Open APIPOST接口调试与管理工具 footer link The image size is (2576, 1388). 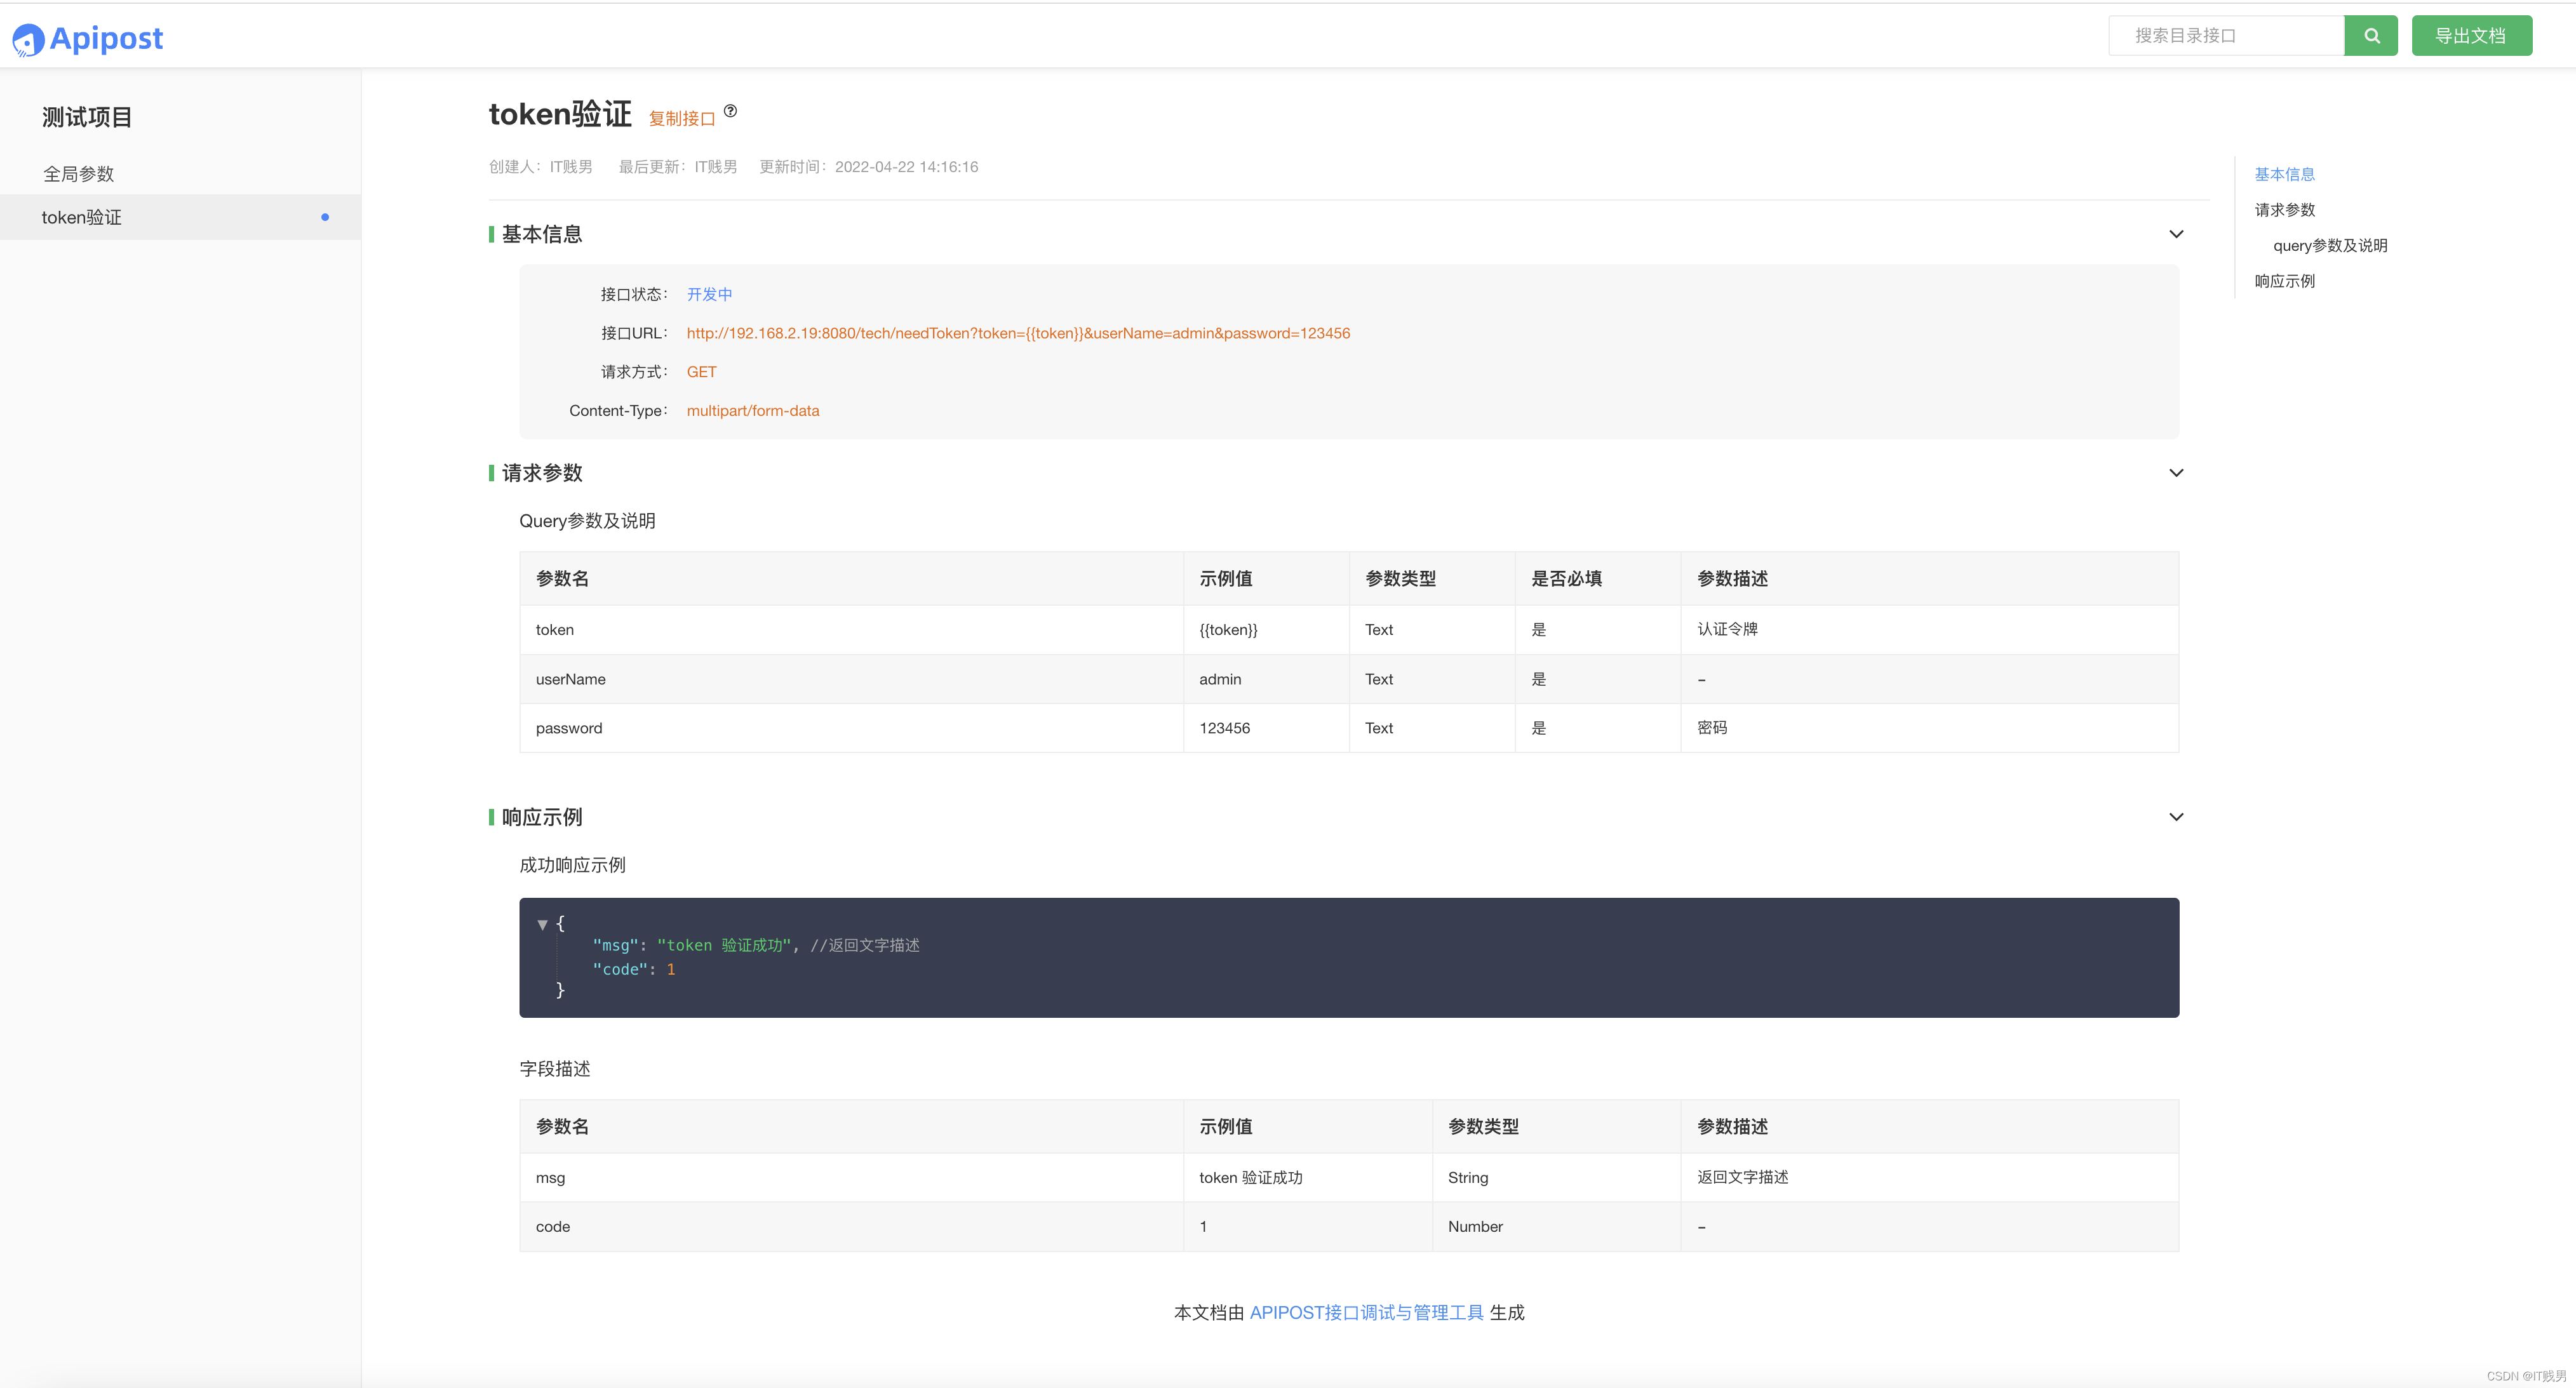tap(1366, 1312)
